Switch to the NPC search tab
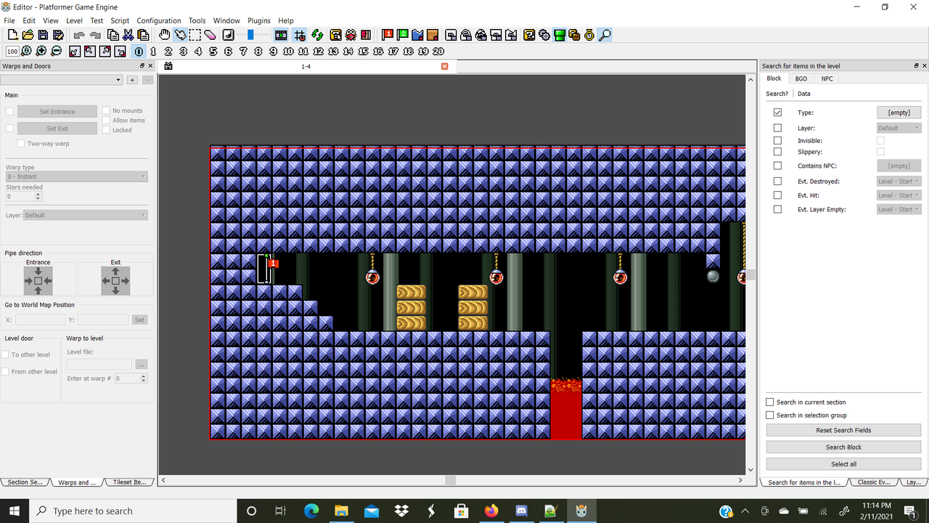Screen dimensions: 929x523 [x=827, y=78]
